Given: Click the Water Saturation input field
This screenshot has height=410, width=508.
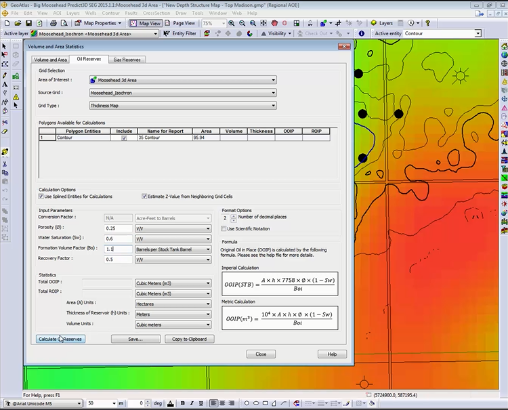Looking at the screenshot, I should [119, 239].
